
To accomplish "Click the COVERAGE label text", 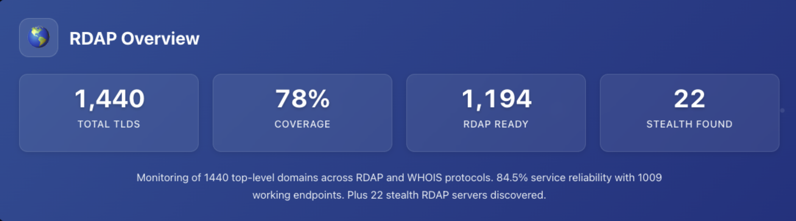I will tap(302, 124).
